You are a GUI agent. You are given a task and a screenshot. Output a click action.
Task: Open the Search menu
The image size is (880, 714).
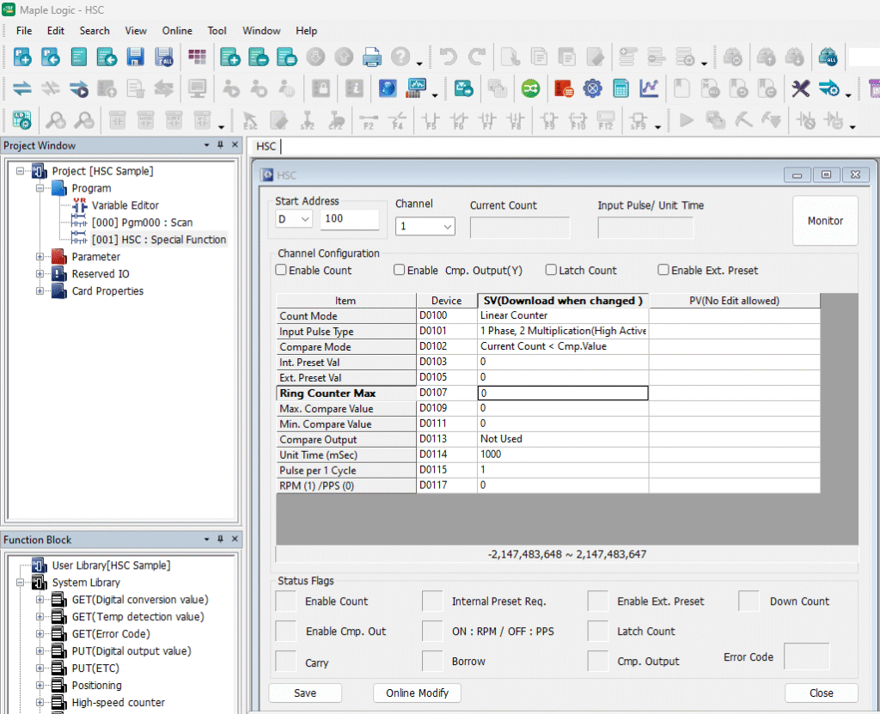(95, 31)
